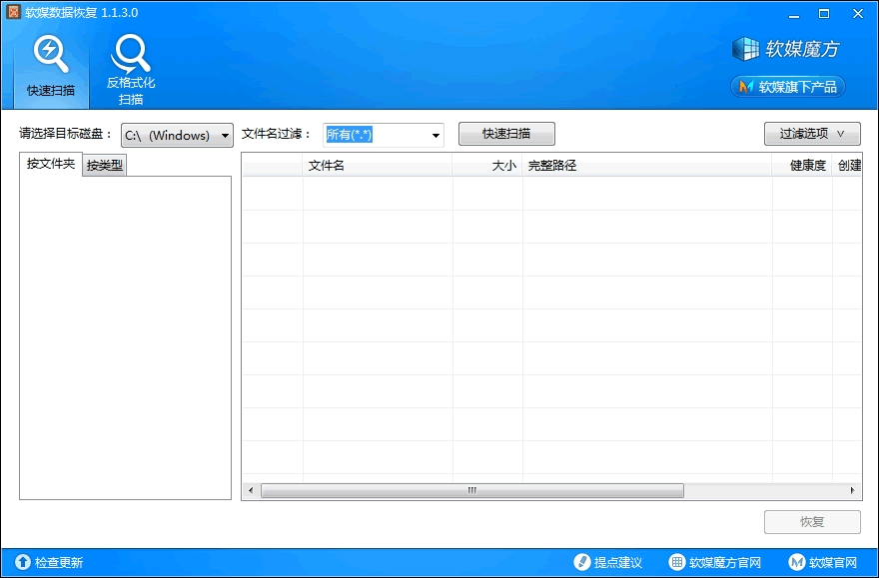Open the 软媒旗下产品 products badge

click(x=788, y=87)
